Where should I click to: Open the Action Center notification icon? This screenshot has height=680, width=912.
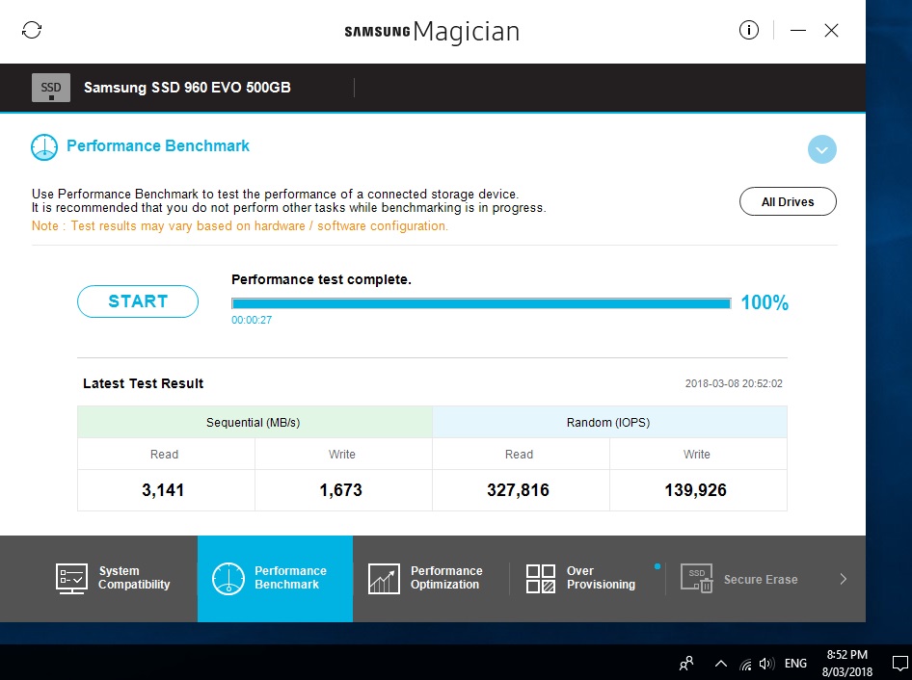(899, 664)
